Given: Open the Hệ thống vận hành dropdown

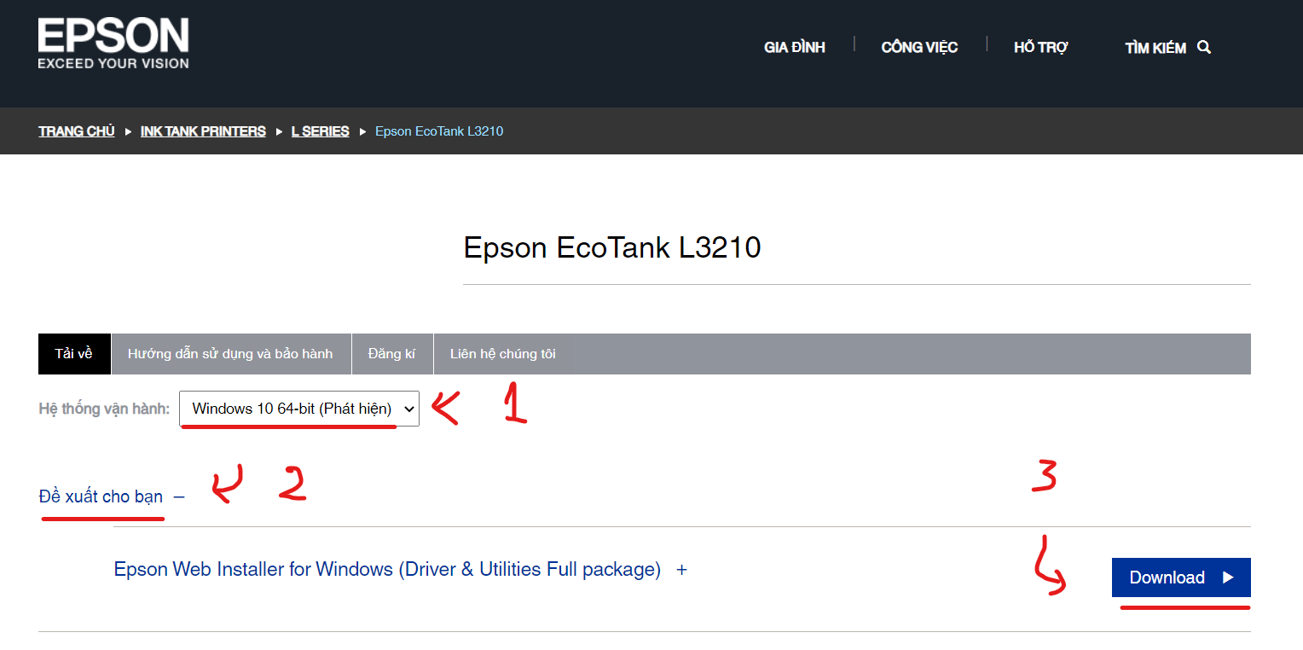Looking at the screenshot, I should [x=298, y=409].
